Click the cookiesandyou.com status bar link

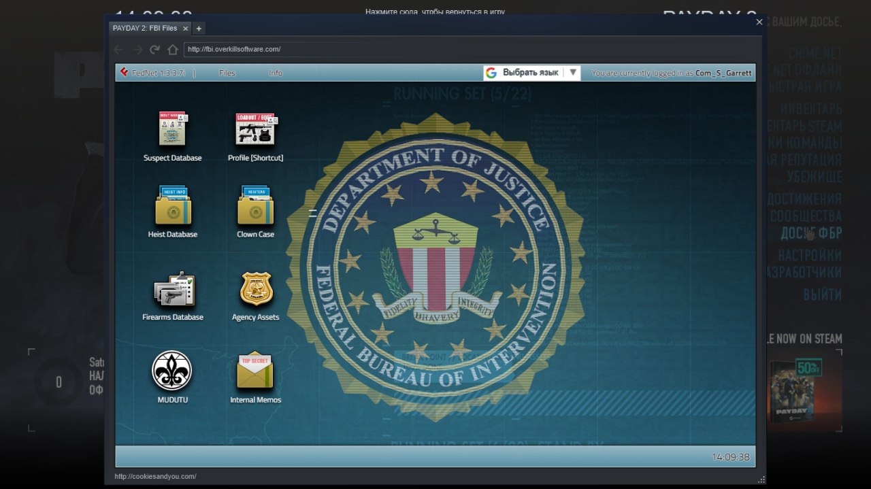(155, 477)
